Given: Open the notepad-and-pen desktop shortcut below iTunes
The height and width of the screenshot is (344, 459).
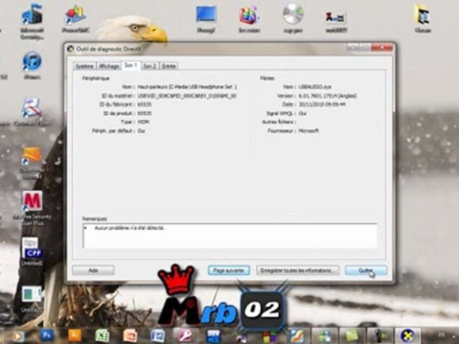Looking at the screenshot, I should pyautogui.click(x=32, y=112).
